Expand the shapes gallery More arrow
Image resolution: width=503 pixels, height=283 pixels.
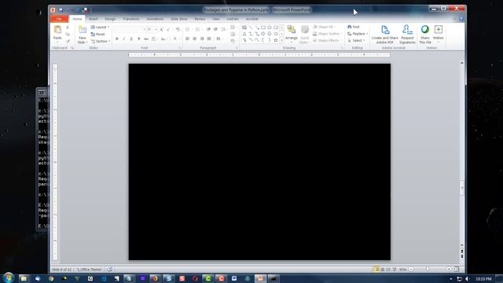tap(282, 40)
